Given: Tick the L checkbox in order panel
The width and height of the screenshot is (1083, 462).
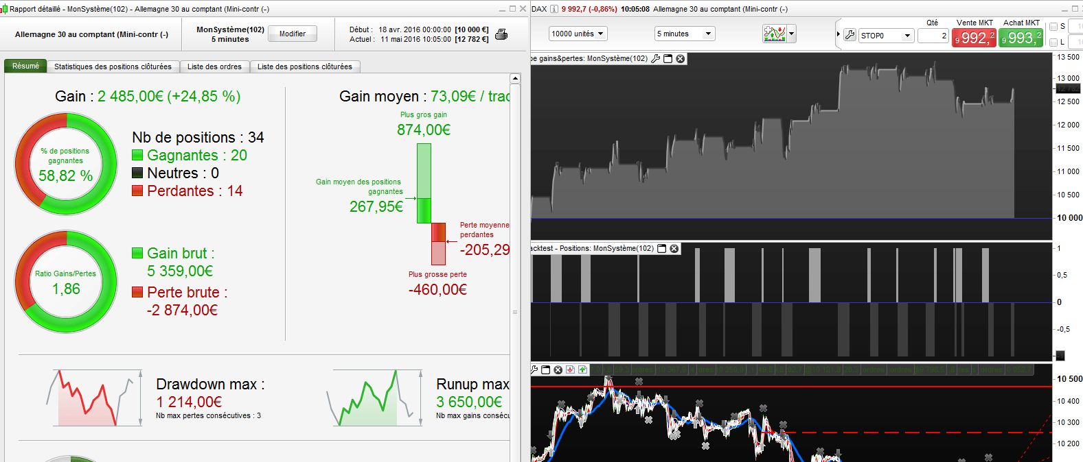Looking at the screenshot, I should (x=1053, y=42).
